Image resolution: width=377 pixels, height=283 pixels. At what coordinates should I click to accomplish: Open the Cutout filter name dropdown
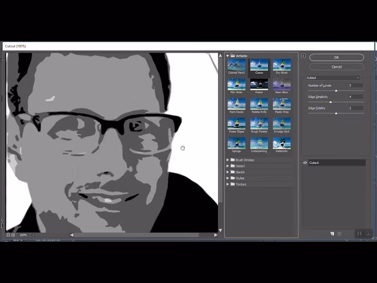coord(333,78)
